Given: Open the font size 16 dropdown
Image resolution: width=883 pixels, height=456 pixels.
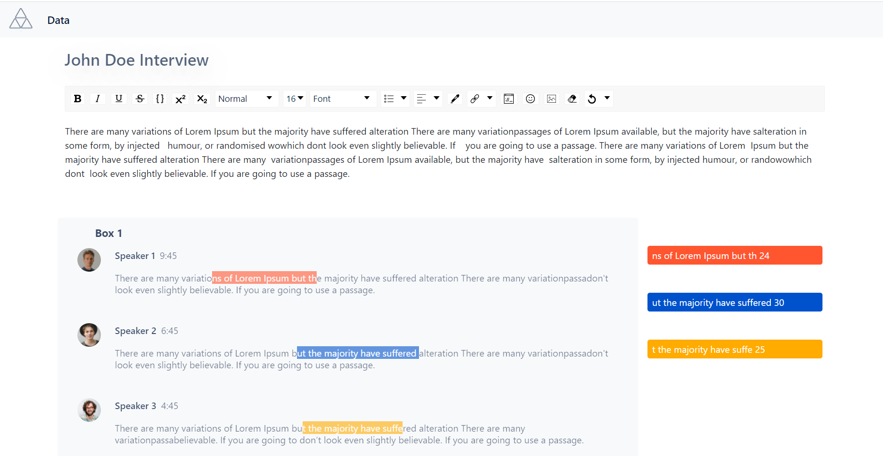Looking at the screenshot, I should pyautogui.click(x=295, y=99).
